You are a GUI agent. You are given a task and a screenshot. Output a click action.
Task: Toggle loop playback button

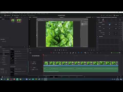tap(66, 50)
